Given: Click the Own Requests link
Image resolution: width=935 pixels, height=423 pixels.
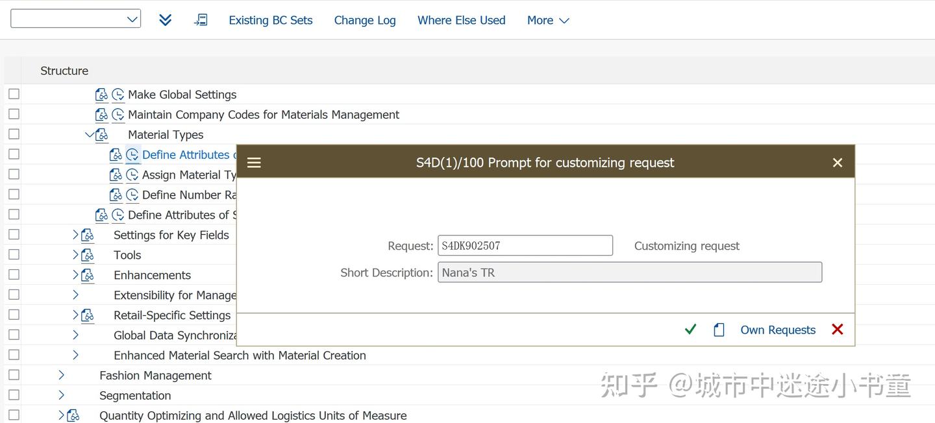Looking at the screenshot, I should 777,330.
